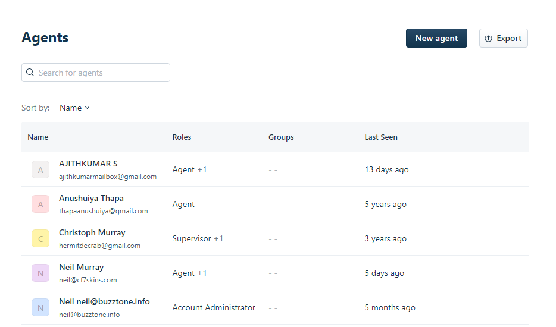The height and width of the screenshot is (327, 556).
Task: Open Anushuiya Thapa's agent profile
Action: point(91,198)
